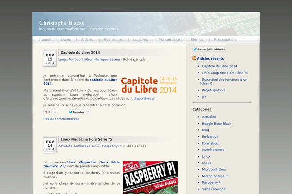Click the Microprocesseur tag under Capitole post

pos(107,59)
